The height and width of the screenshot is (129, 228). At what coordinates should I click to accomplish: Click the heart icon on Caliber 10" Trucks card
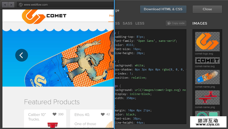coord(54,114)
